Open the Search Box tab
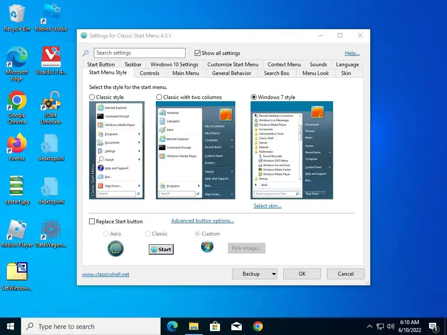The height and width of the screenshot is (335, 447). (x=276, y=73)
